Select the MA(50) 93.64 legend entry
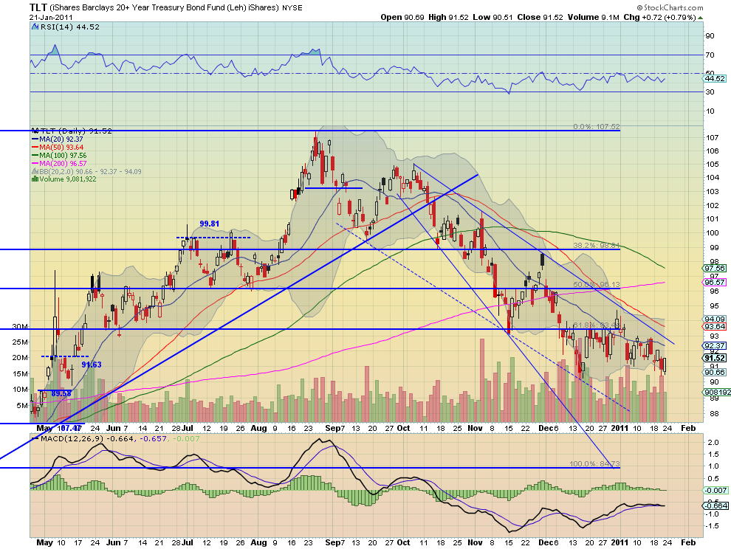This screenshot has width=731, height=549. click(x=58, y=148)
